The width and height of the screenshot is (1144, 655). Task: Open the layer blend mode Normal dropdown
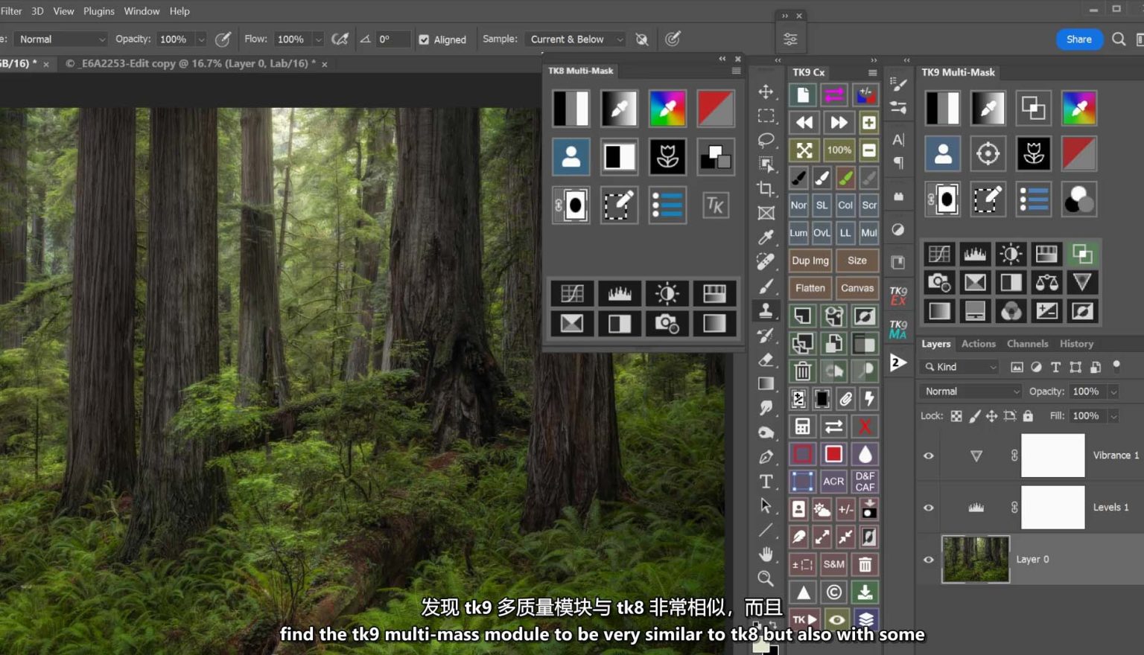(971, 392)
